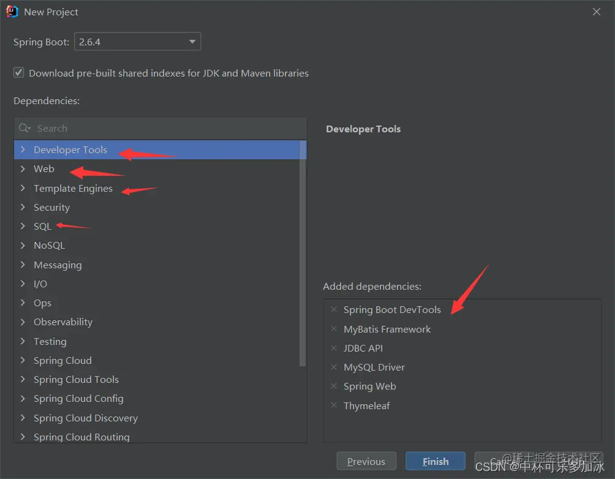615x479 pixels.
Task: Focus the dependency Search field
Action: coord(160,128)
